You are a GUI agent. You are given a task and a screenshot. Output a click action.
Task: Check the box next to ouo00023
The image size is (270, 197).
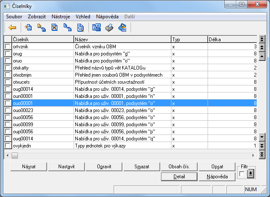[x=7, y=110]
